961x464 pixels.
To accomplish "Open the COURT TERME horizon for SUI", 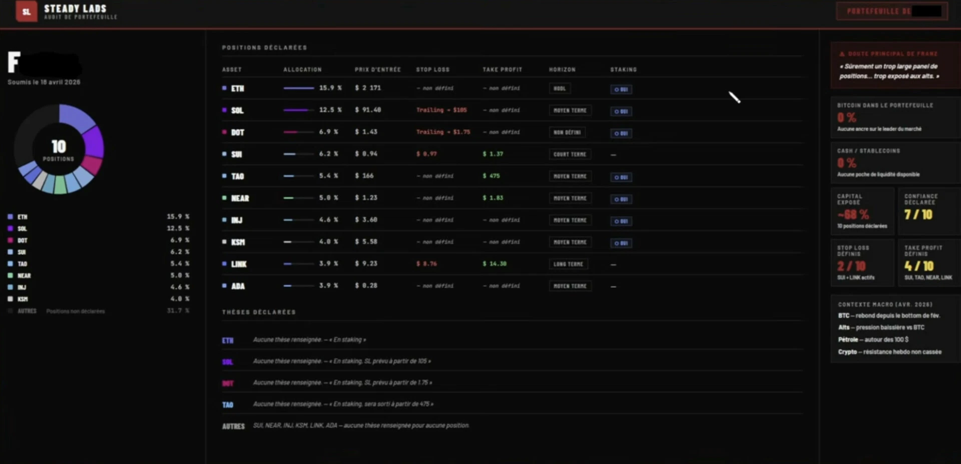I will [570, 154].
